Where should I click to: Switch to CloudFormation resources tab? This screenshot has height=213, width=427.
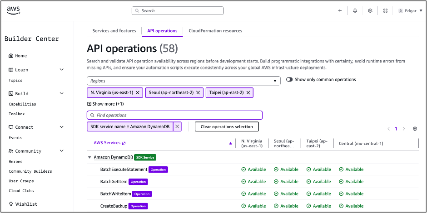click(x=215, y=31)
